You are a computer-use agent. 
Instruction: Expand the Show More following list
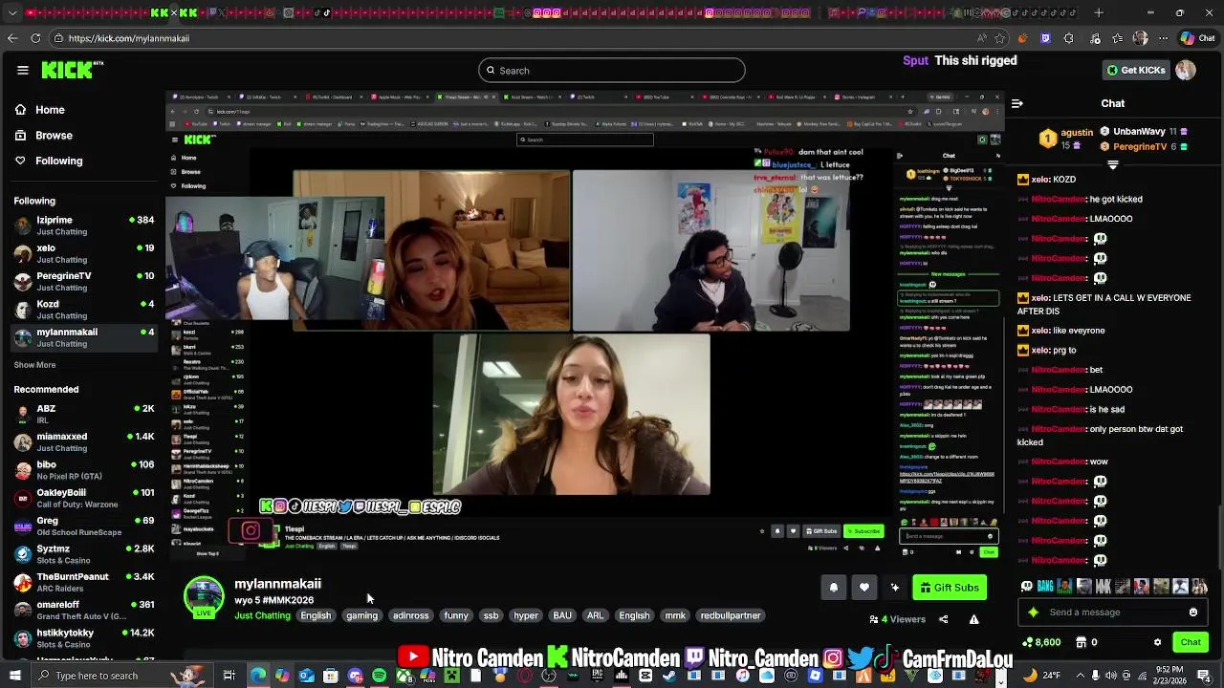coord(34,365)
